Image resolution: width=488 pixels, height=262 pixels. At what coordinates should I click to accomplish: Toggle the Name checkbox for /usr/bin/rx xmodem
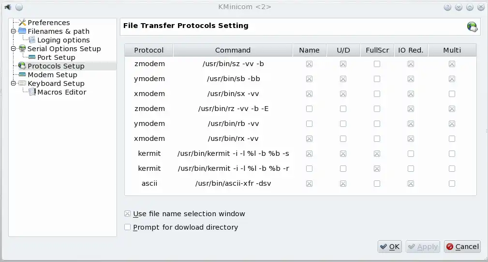(309, 139)
